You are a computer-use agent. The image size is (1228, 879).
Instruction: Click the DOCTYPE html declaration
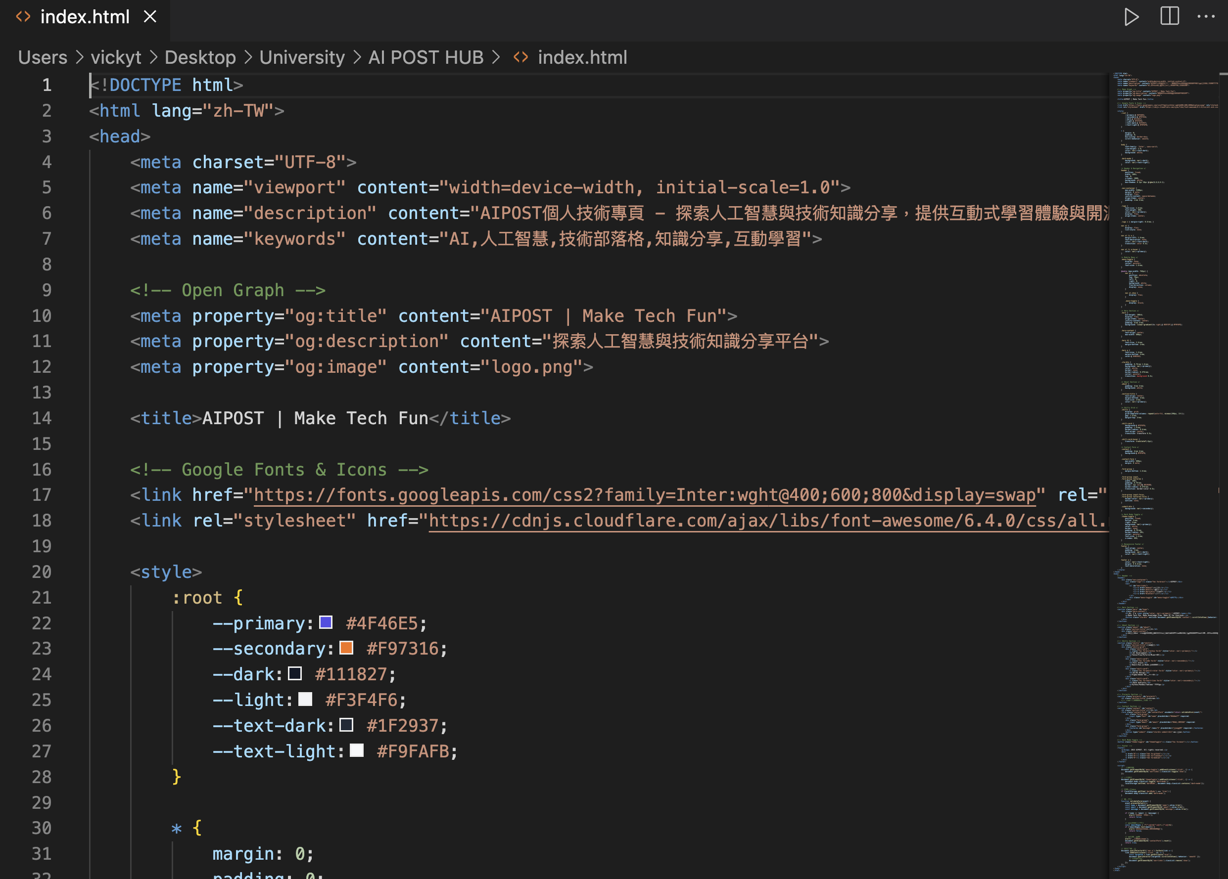pos(166,85)
